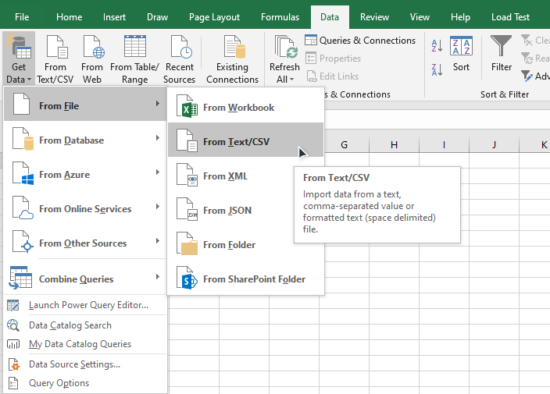Click the Properties button
The image size is (550, 394).
334,59
